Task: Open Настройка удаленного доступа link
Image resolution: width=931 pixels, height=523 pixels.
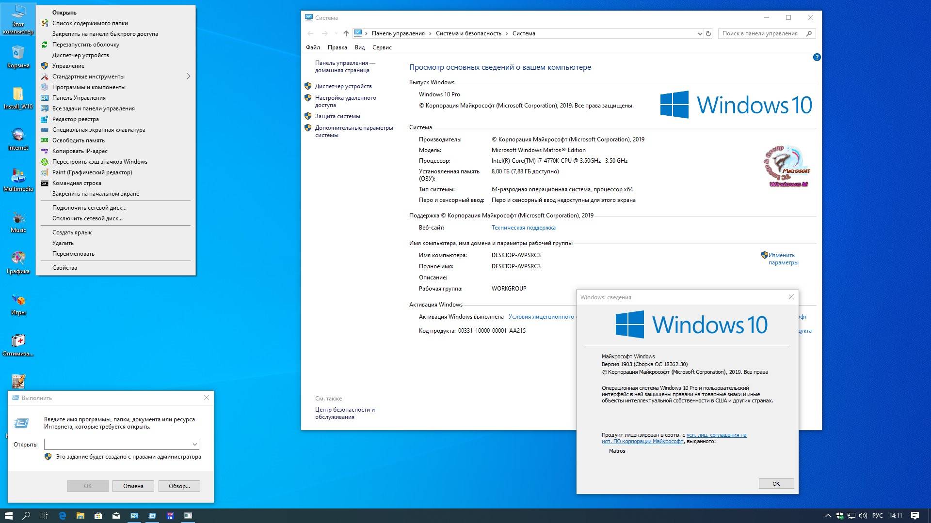Action: pos(345,101)
